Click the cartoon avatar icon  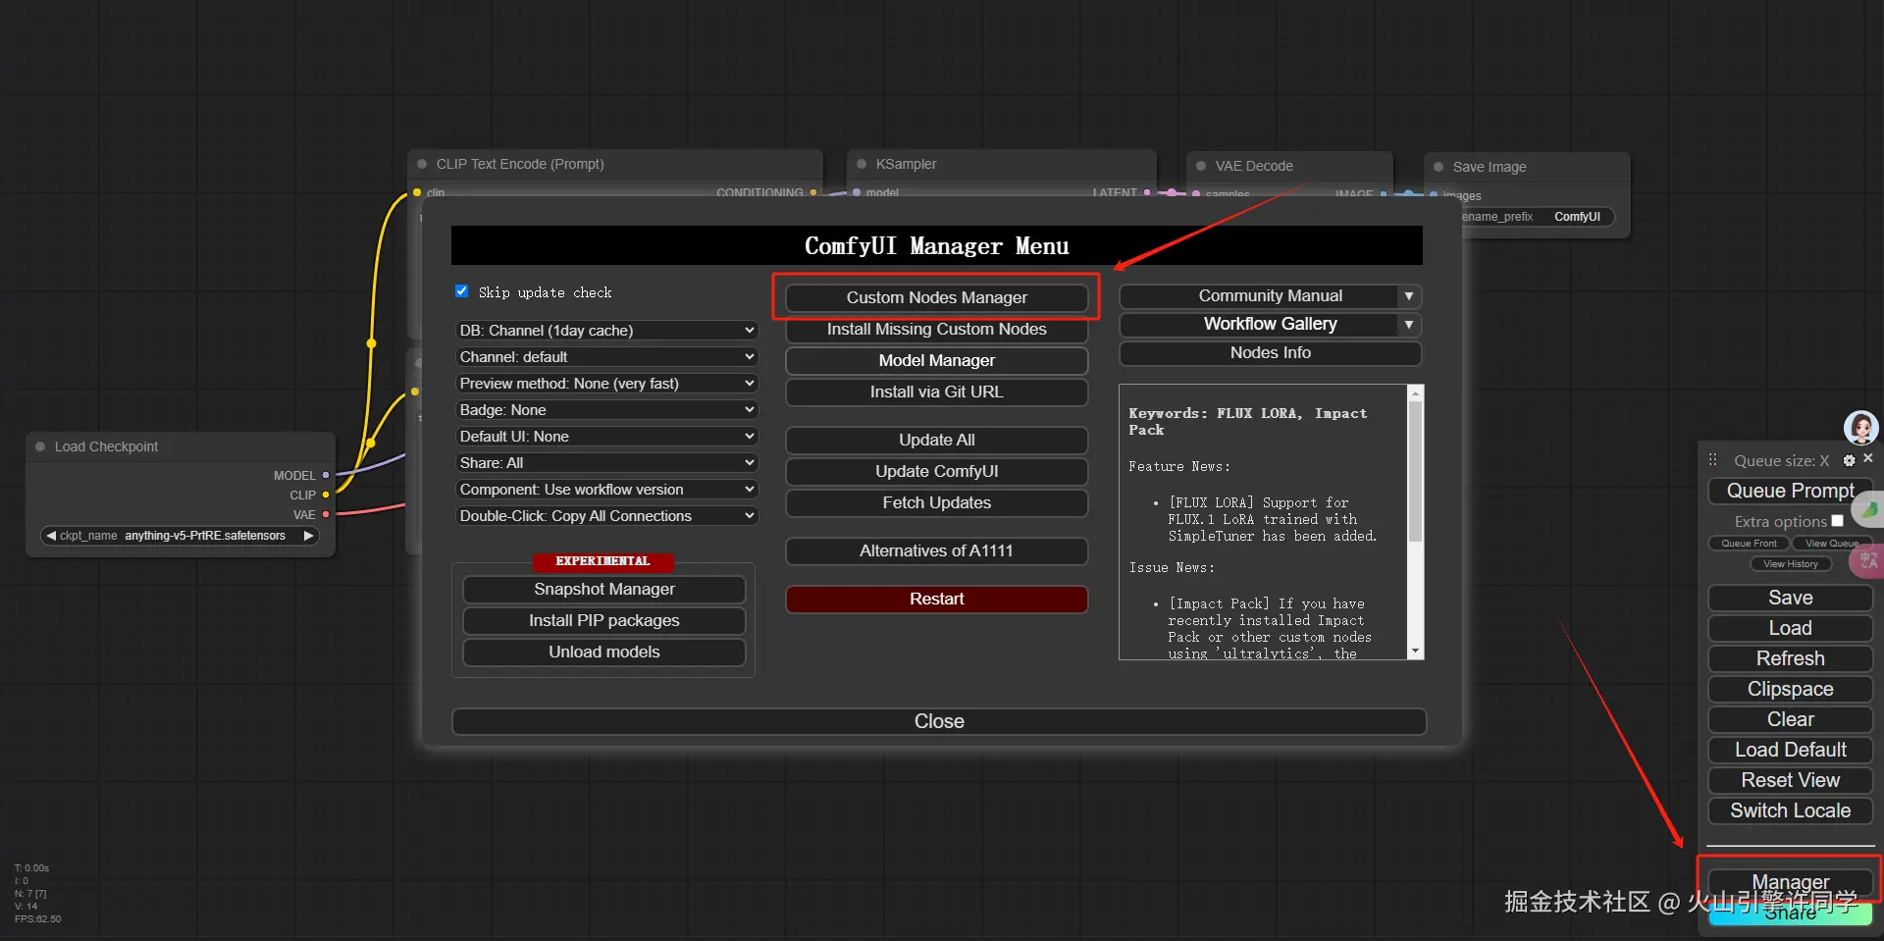[1861, 428]
